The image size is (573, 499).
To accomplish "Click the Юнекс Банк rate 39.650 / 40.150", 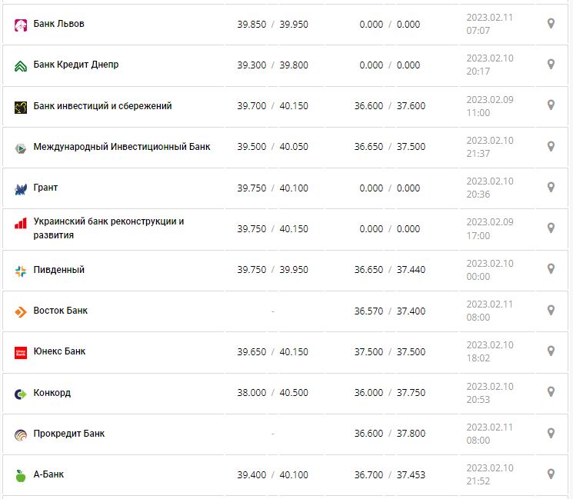I will (272, 351).
